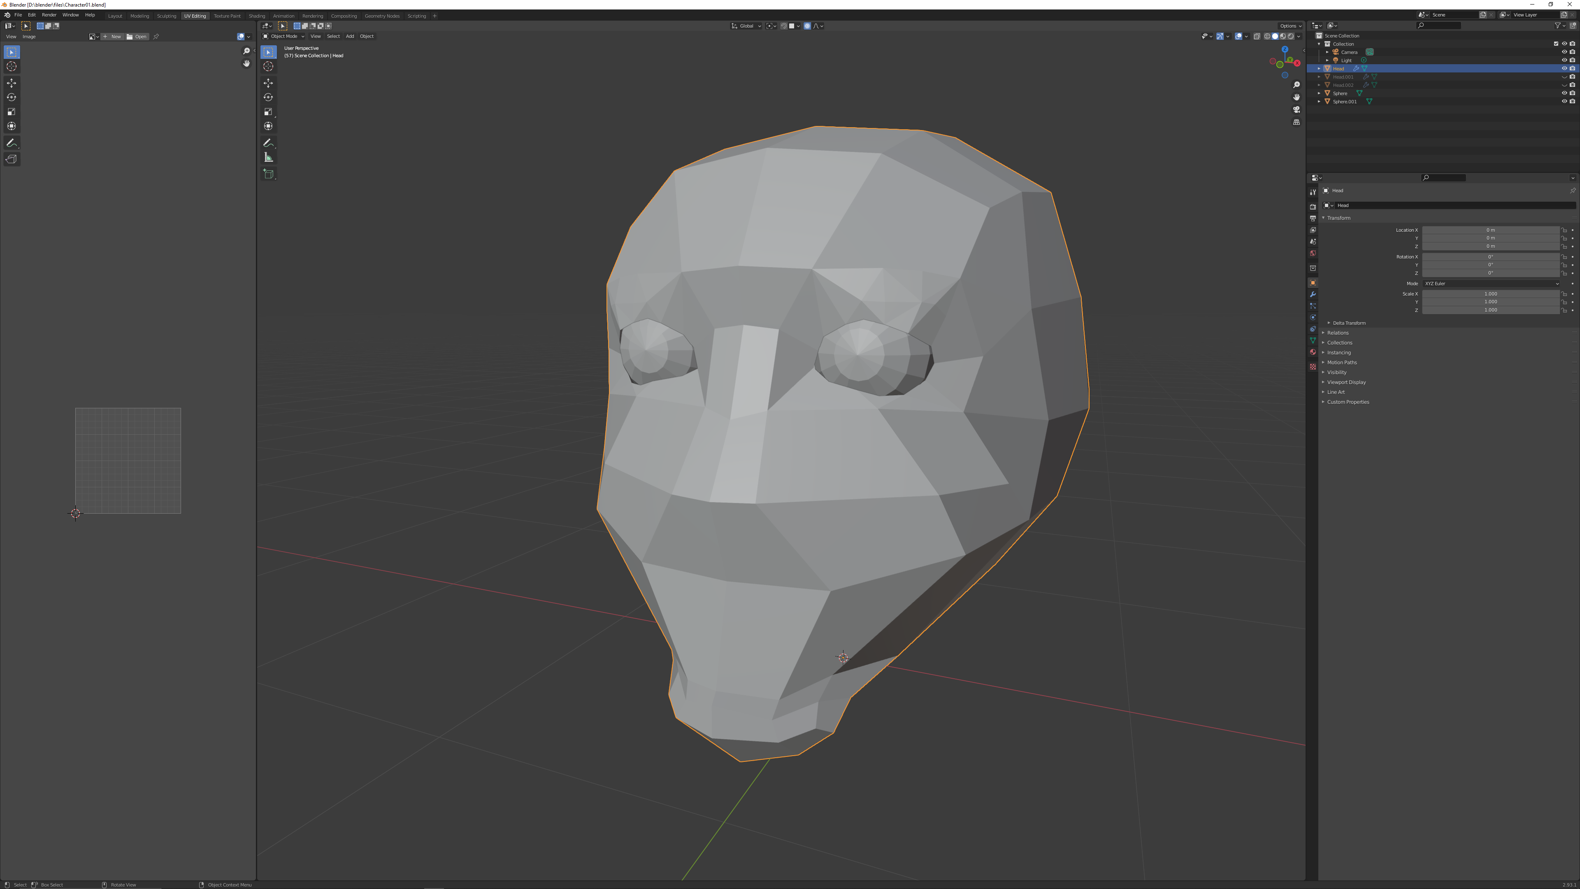
Task: Click Open image button in UV editor
Action: (137, 37)
